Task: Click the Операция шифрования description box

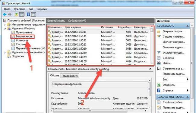Action: [x=100, y=84]
